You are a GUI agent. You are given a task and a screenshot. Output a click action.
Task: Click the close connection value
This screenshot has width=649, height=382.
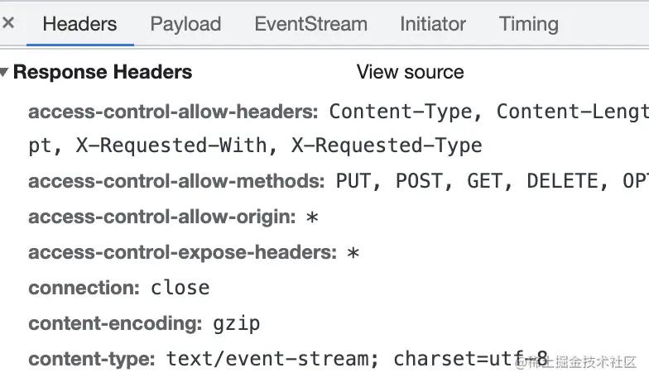pos(180,288)
